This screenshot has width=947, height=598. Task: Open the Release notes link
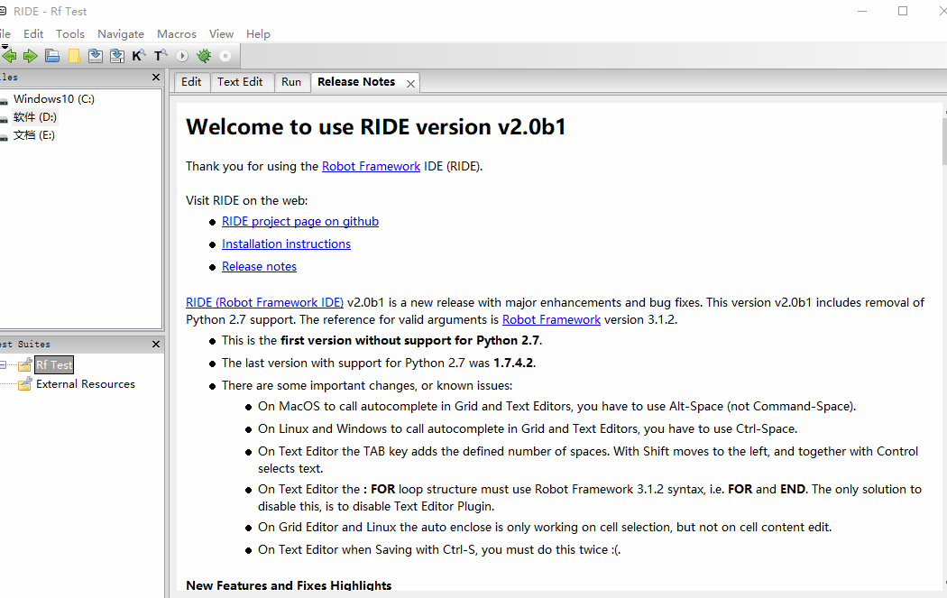(x=259, y=266)
